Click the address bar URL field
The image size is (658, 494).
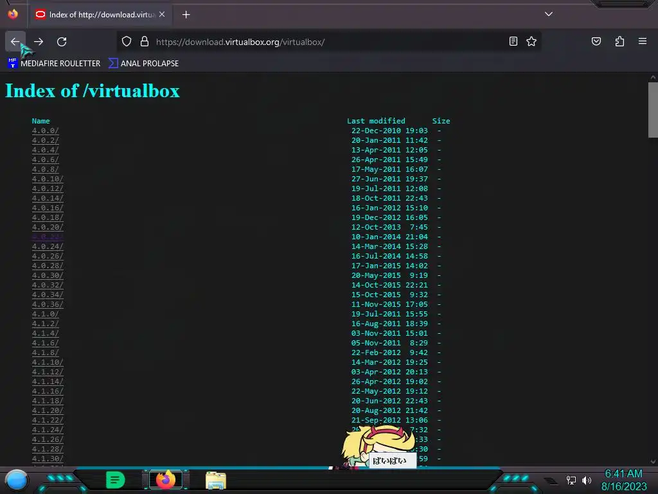point(330,42)
